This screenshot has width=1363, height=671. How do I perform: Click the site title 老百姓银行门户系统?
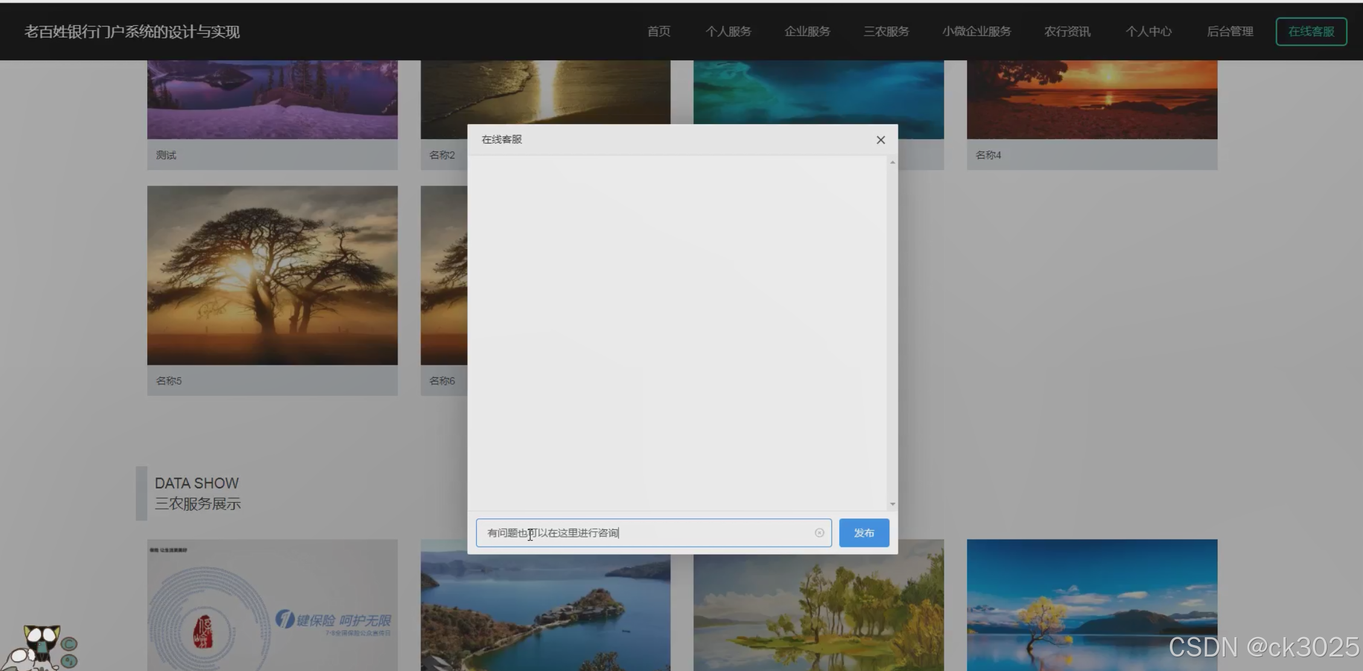132,31
